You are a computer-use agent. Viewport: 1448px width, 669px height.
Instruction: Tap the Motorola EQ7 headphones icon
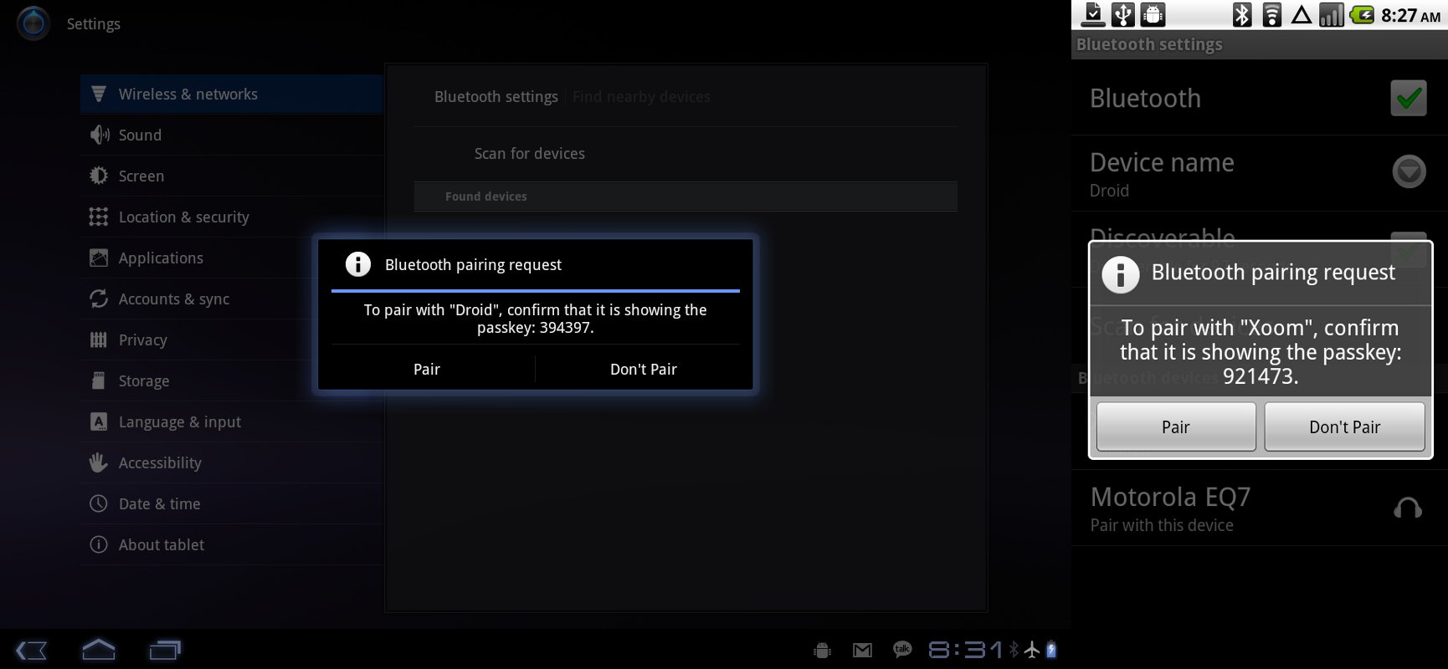1407,508
